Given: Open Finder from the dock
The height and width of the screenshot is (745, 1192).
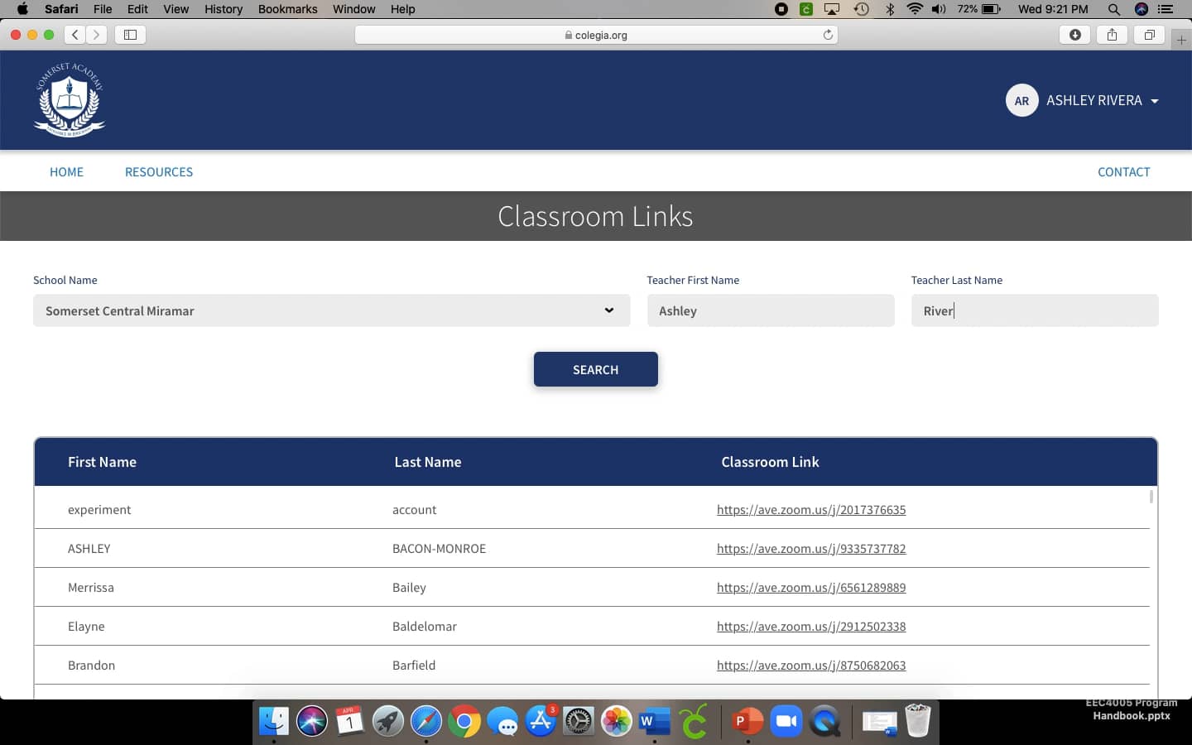Looking at the screenshot, I should pyautogui.click(x=273, y=721).
